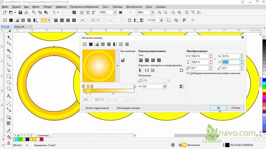Adjust fill width 100,0 % spinner
Viewport: 266px width, 149px height.
coord(211,56)
